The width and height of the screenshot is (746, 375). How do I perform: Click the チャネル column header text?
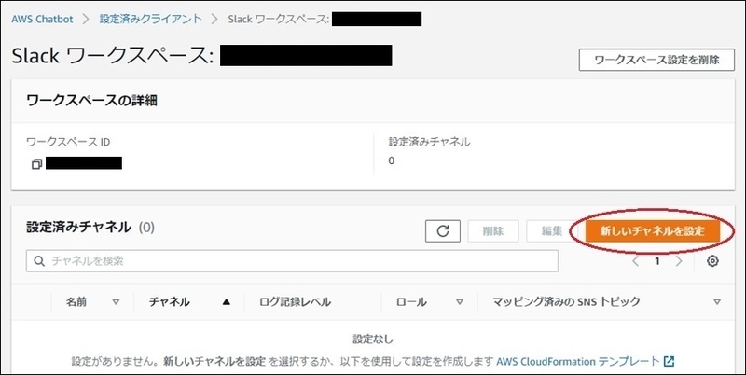point(170,301)
